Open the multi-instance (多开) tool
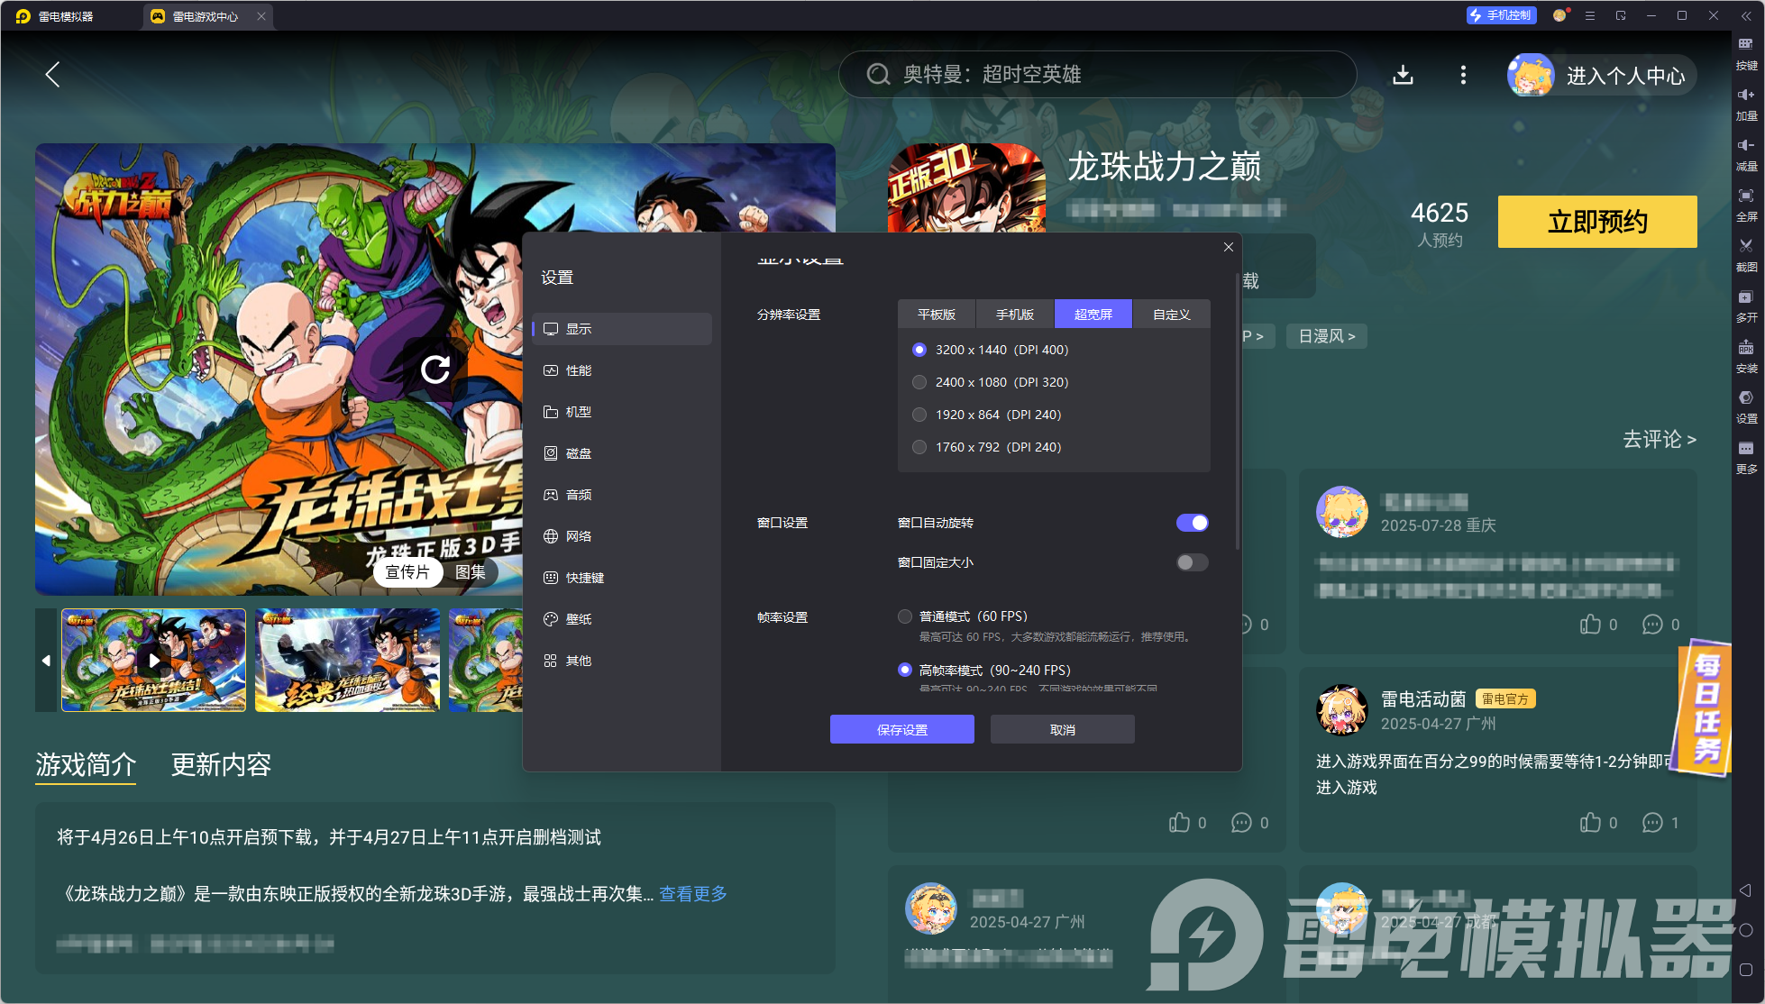 pos(1746,298)
